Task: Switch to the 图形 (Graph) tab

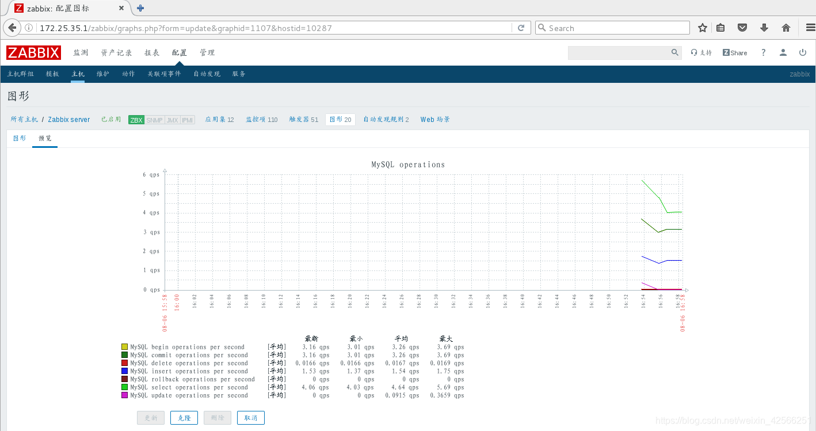Action: 20,139
